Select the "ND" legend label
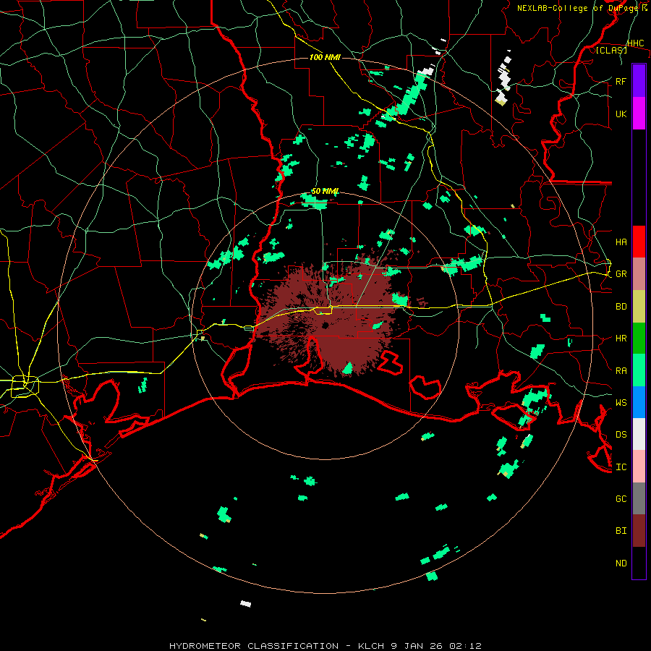 coord(621,563)
